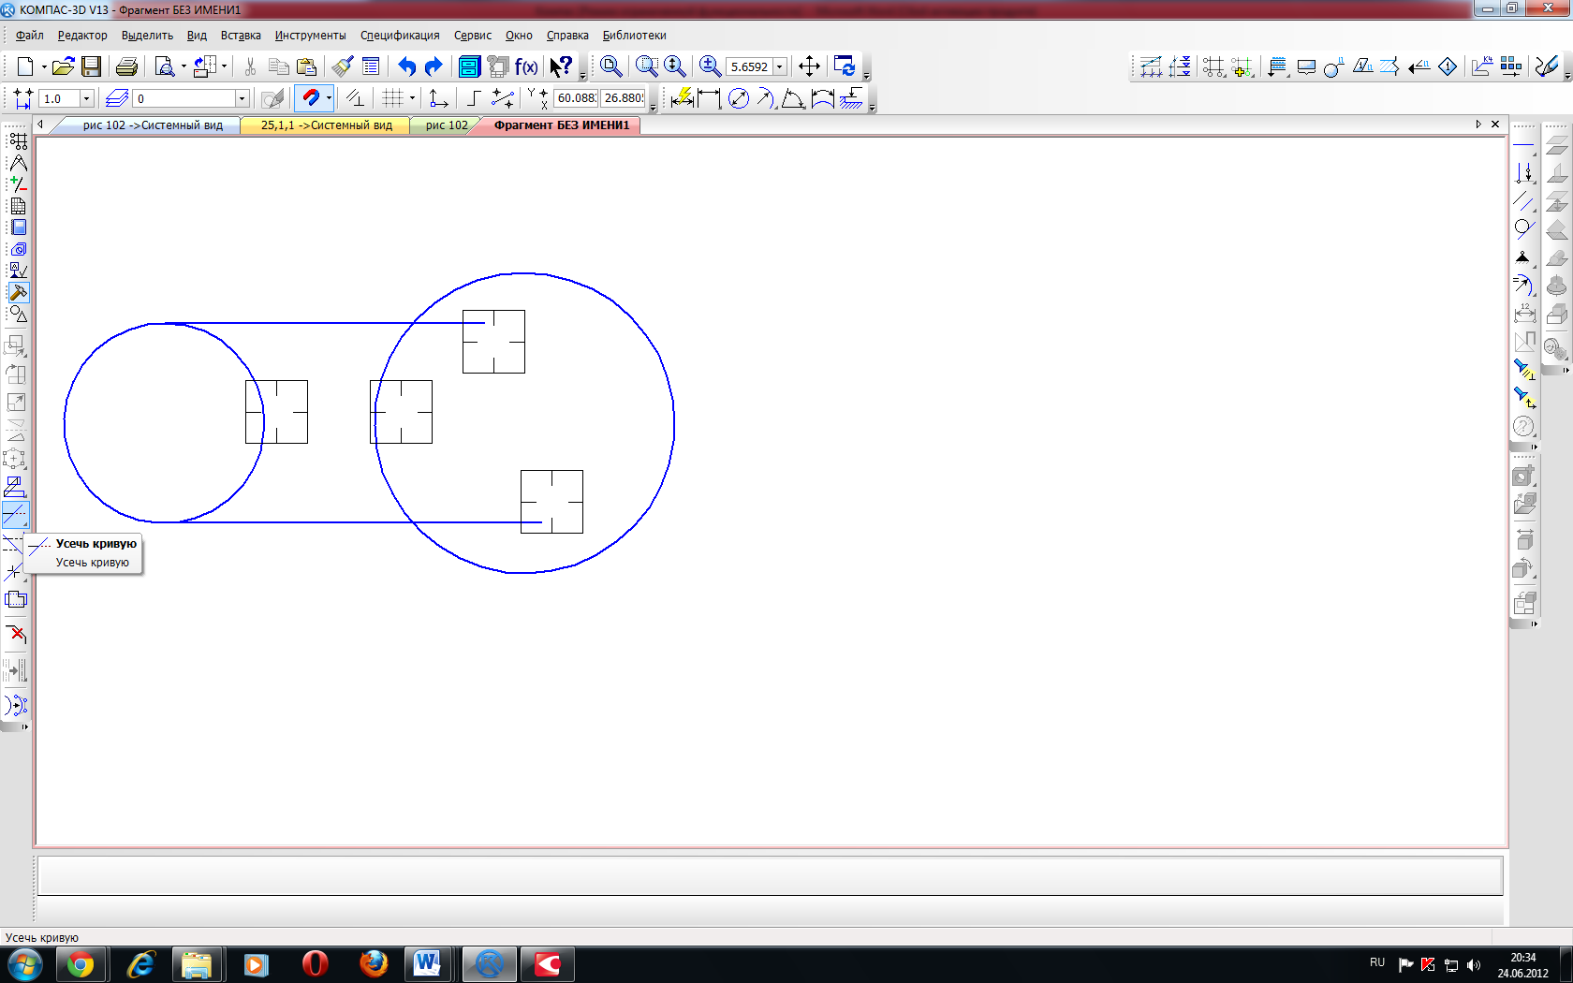The height and width of the screenshot is (983, 1573).
Task: Zoom in with plus magnifier icon
Action: pos(711,66)
